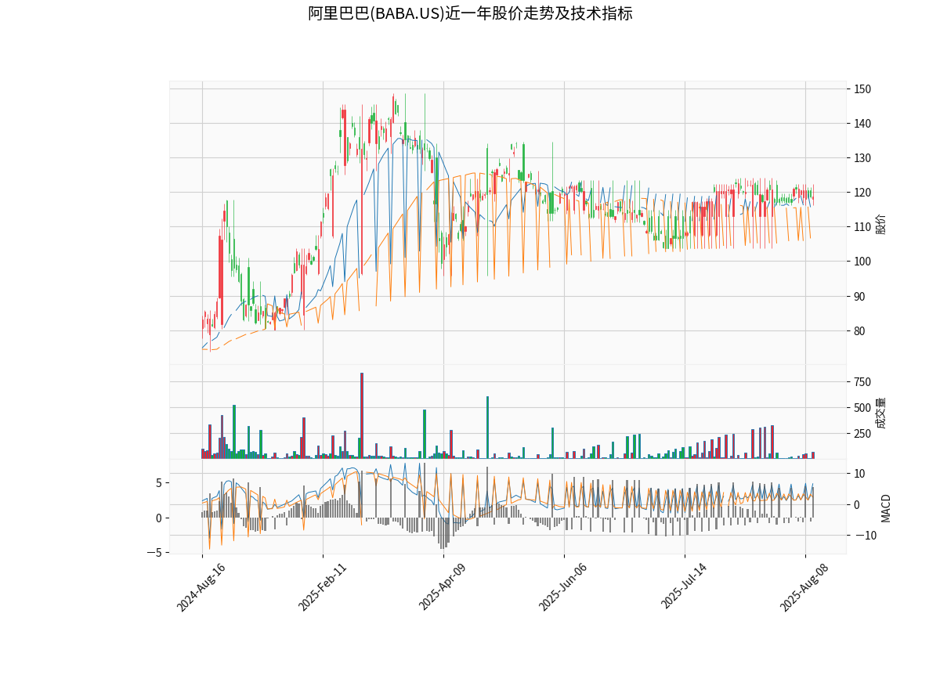Click volume tick value 750
Image resolution: width=940 pixels, height=675 pixels.
coord(862,382)
